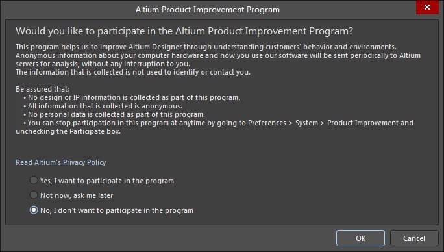Open Read Altium's Privacy Policy link

tap(60, 162)
